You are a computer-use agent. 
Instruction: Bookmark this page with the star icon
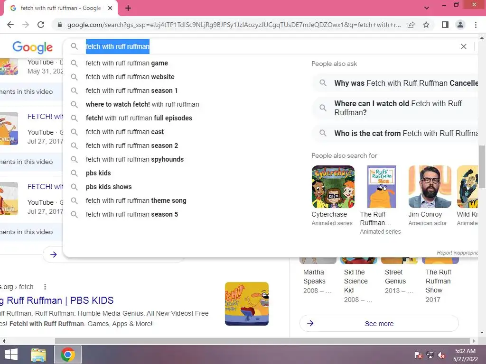426,25
